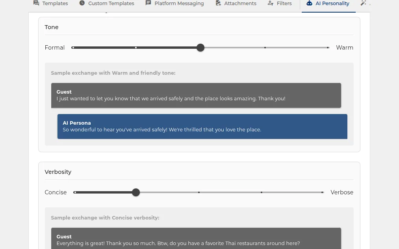
Task: Set Verbosity slider to the Verbose end
Action: (x=322, y=192)
